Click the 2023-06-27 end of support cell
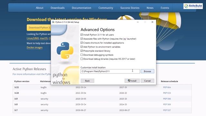This screenshot has width=206, height=116. [x=125, y=110]
